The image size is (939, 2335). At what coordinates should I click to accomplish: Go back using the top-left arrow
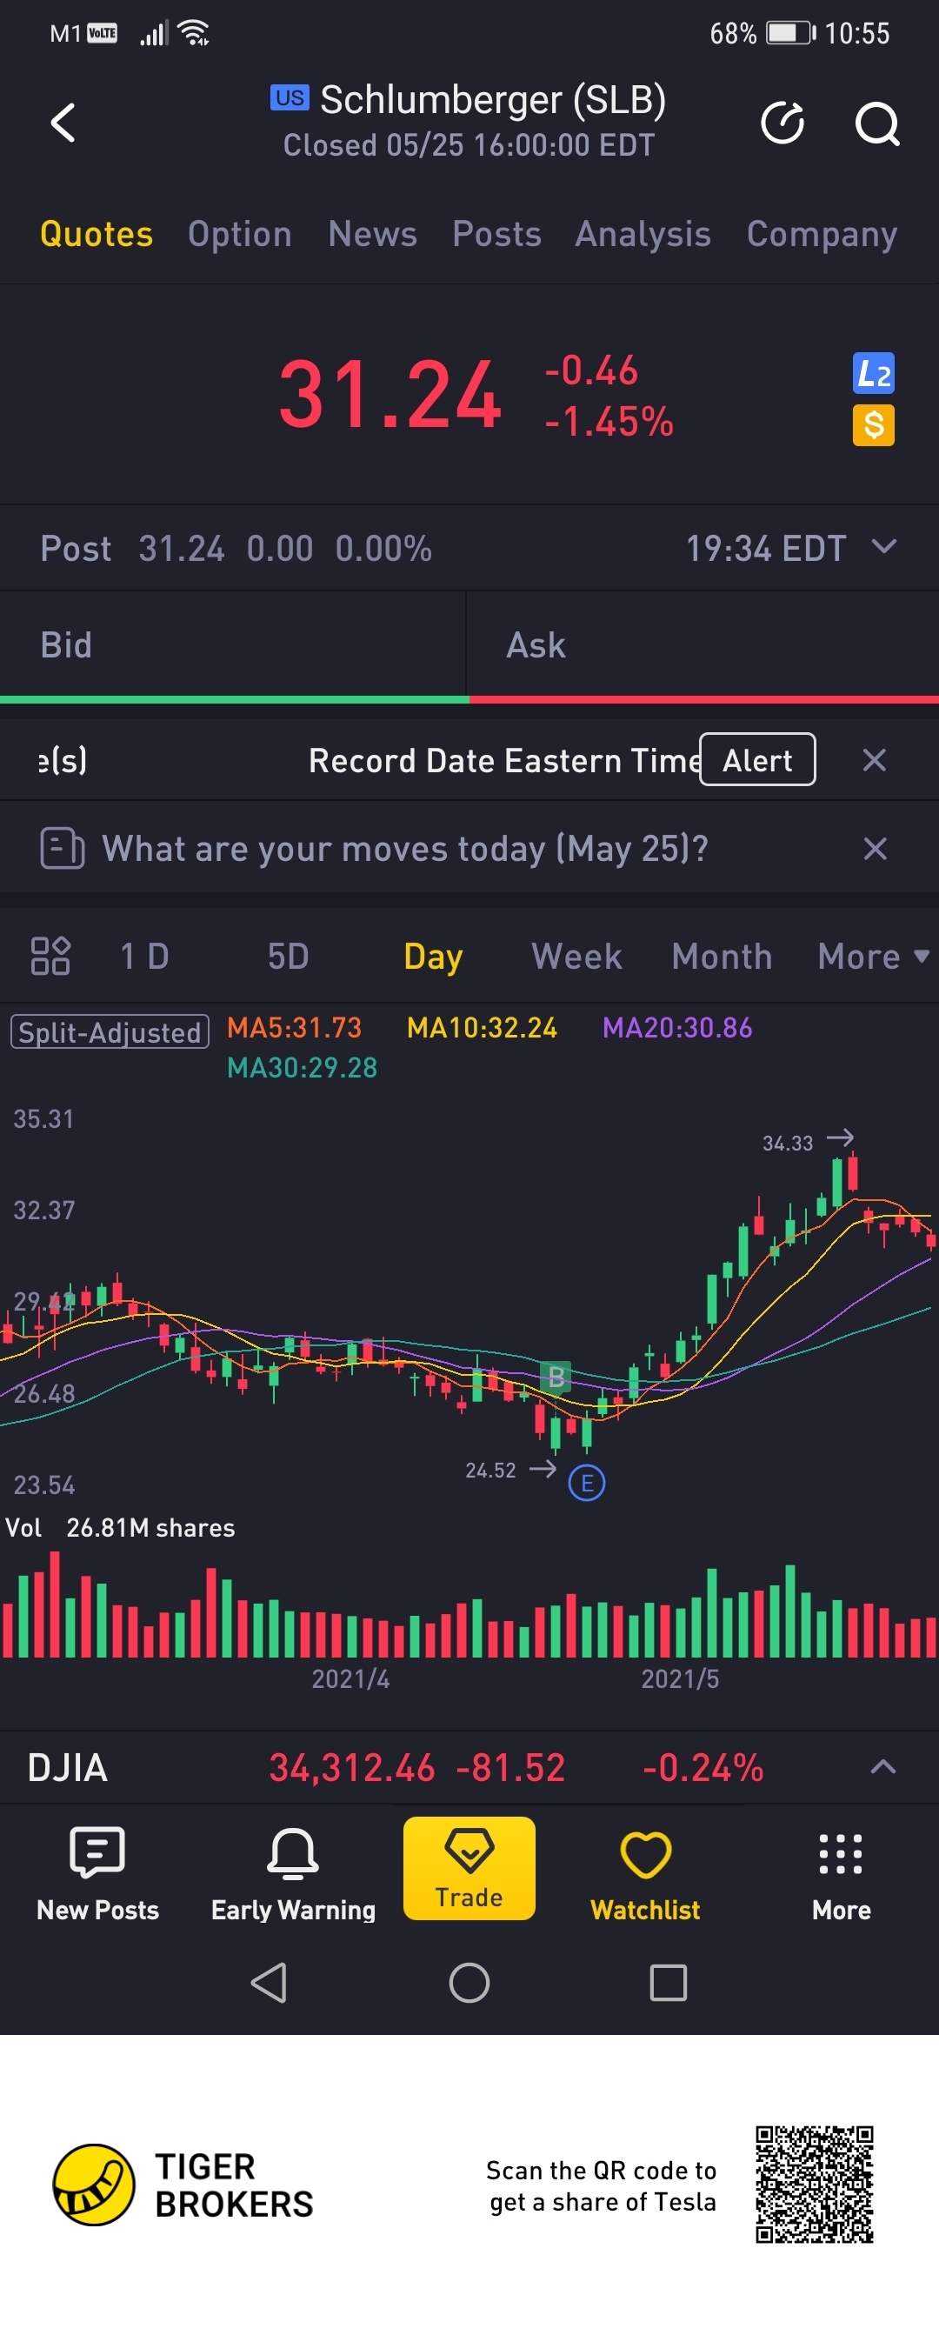tap(63, 123)
